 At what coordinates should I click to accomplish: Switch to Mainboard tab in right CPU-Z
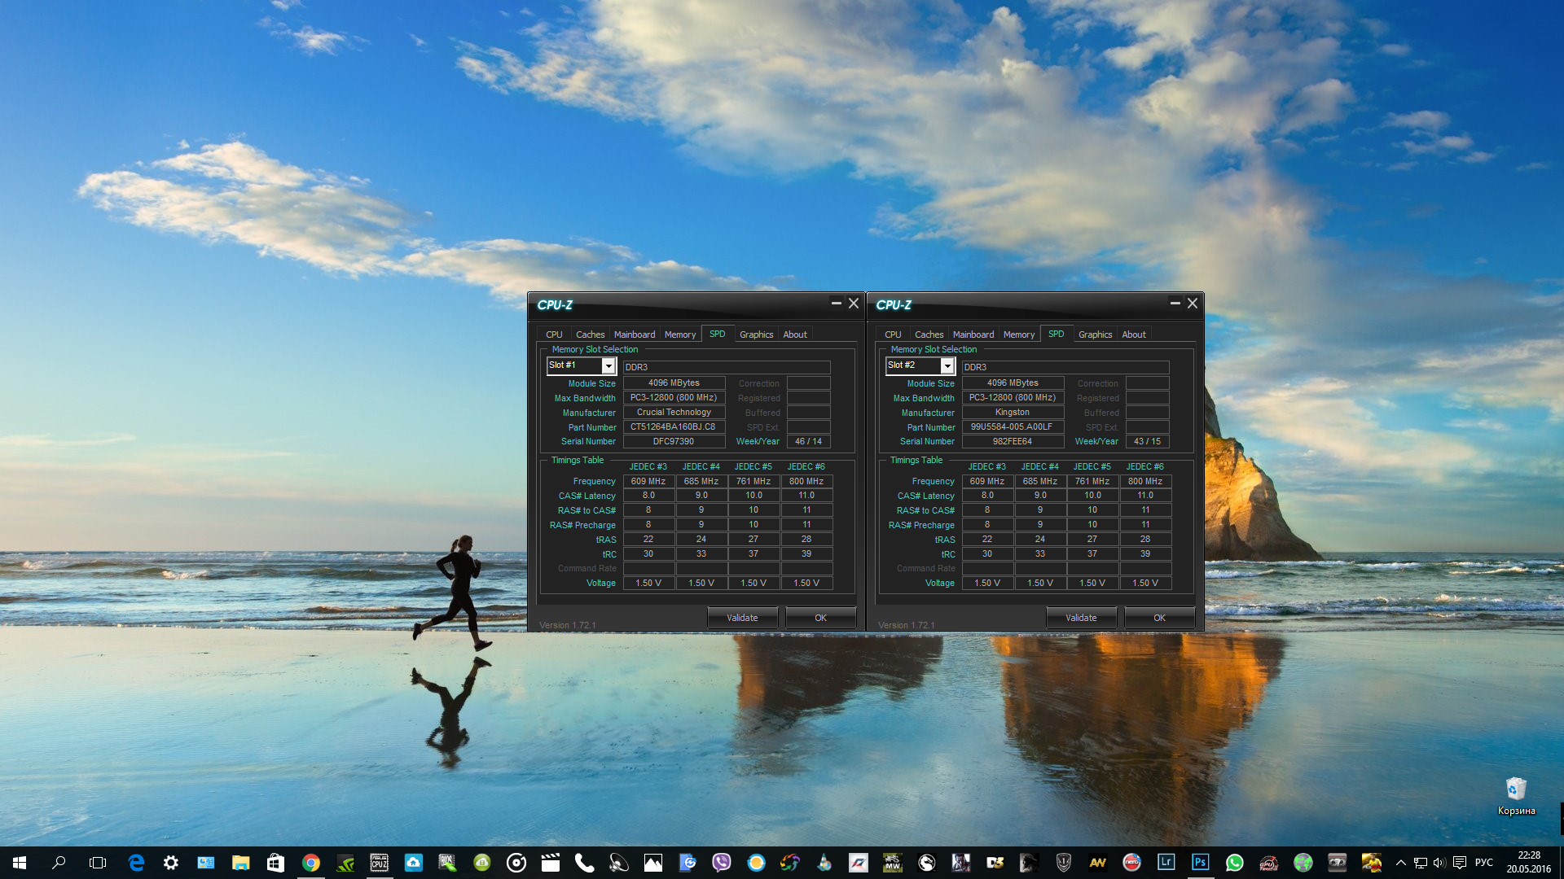(973, 335)
